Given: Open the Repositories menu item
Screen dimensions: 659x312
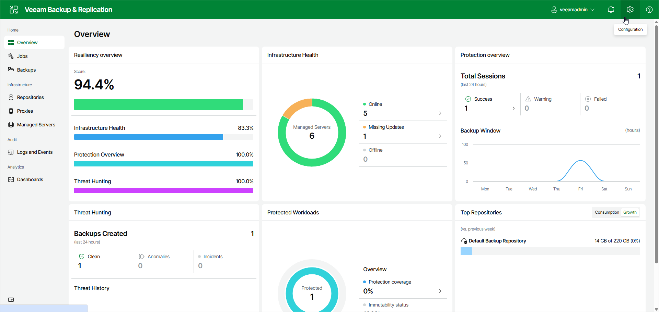Looking at the screenshot, I should coord(34,97).
